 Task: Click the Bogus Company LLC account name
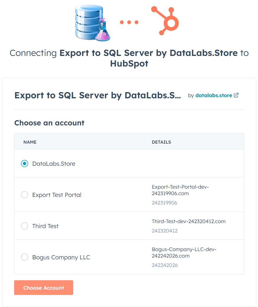61,257
